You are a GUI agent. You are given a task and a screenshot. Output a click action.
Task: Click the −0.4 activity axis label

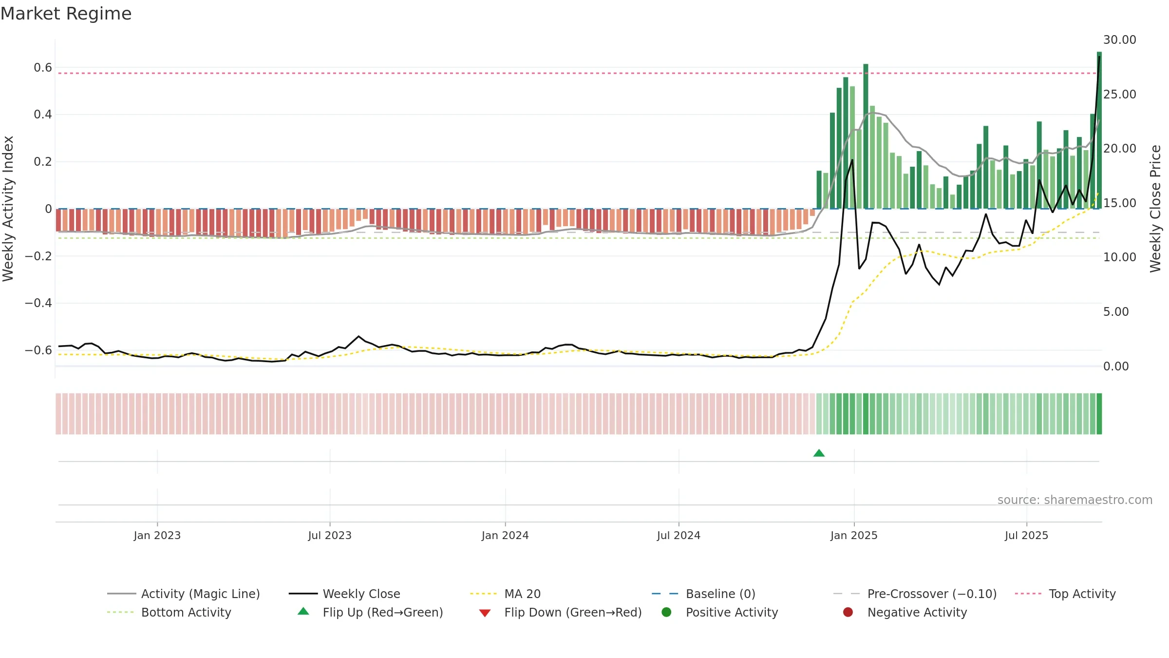(38, 303)
